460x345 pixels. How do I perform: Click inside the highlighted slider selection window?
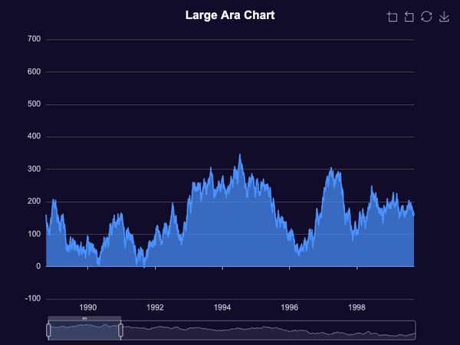[x=84, y=330]
